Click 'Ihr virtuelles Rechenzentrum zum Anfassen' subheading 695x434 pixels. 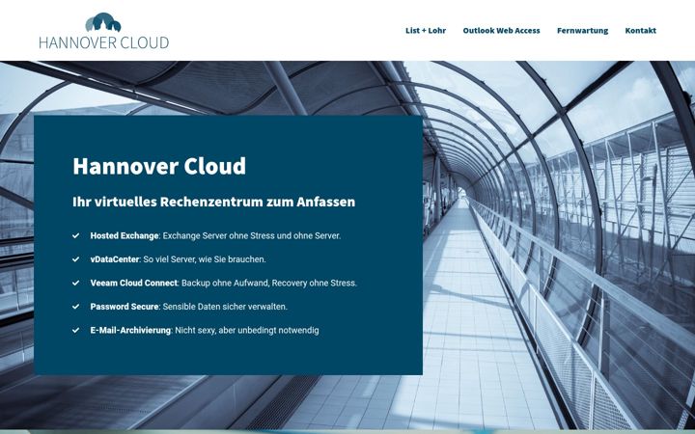[x=213, y=202]
